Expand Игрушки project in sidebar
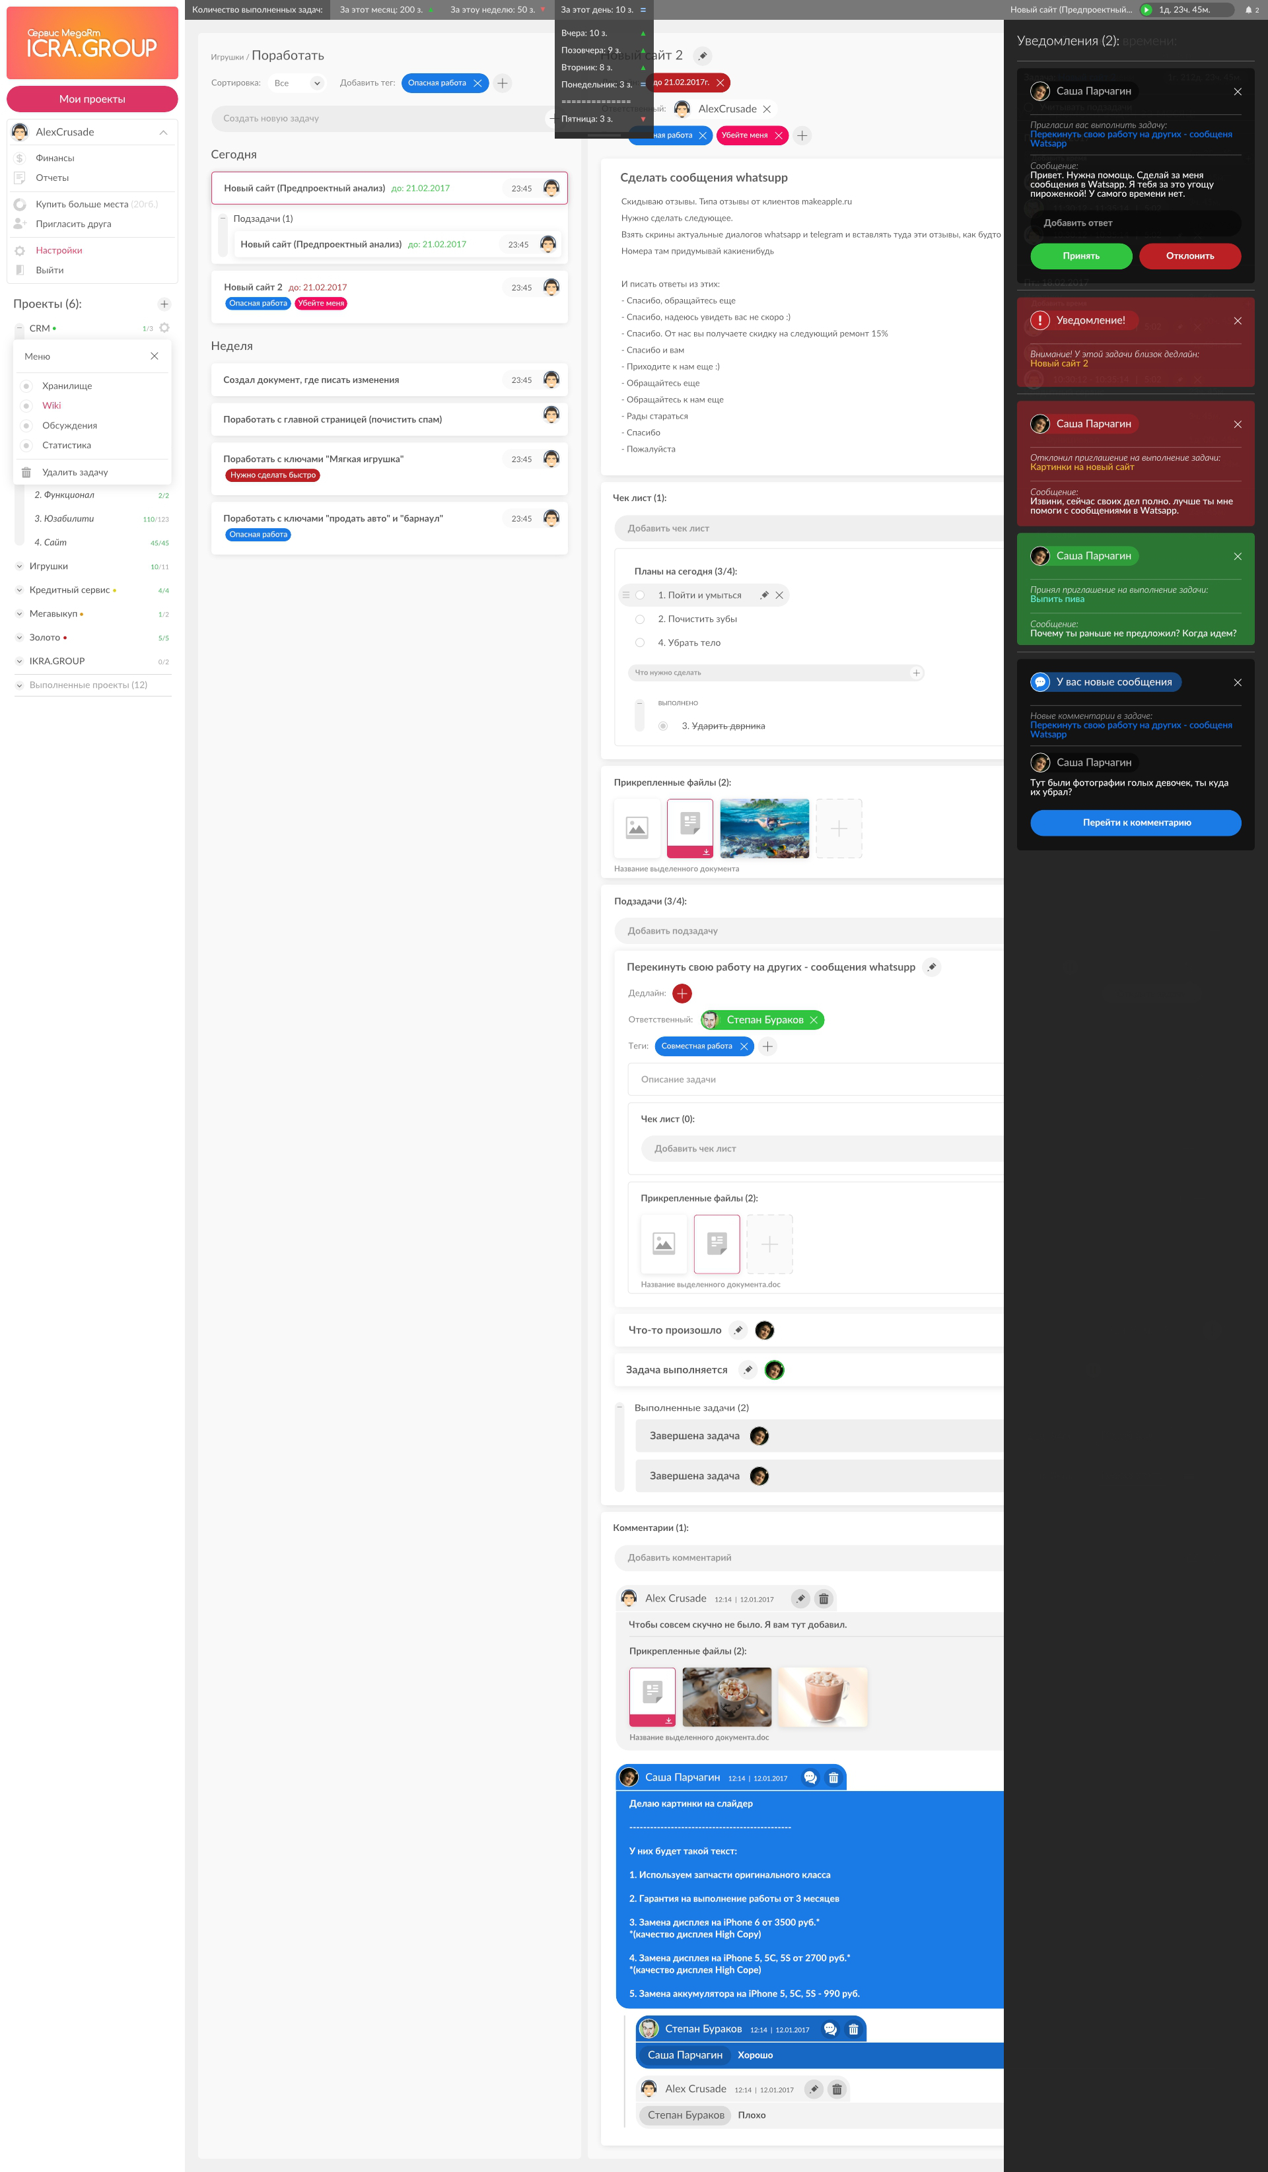This screenshot has width=1268, height=2172. (20, 566)
